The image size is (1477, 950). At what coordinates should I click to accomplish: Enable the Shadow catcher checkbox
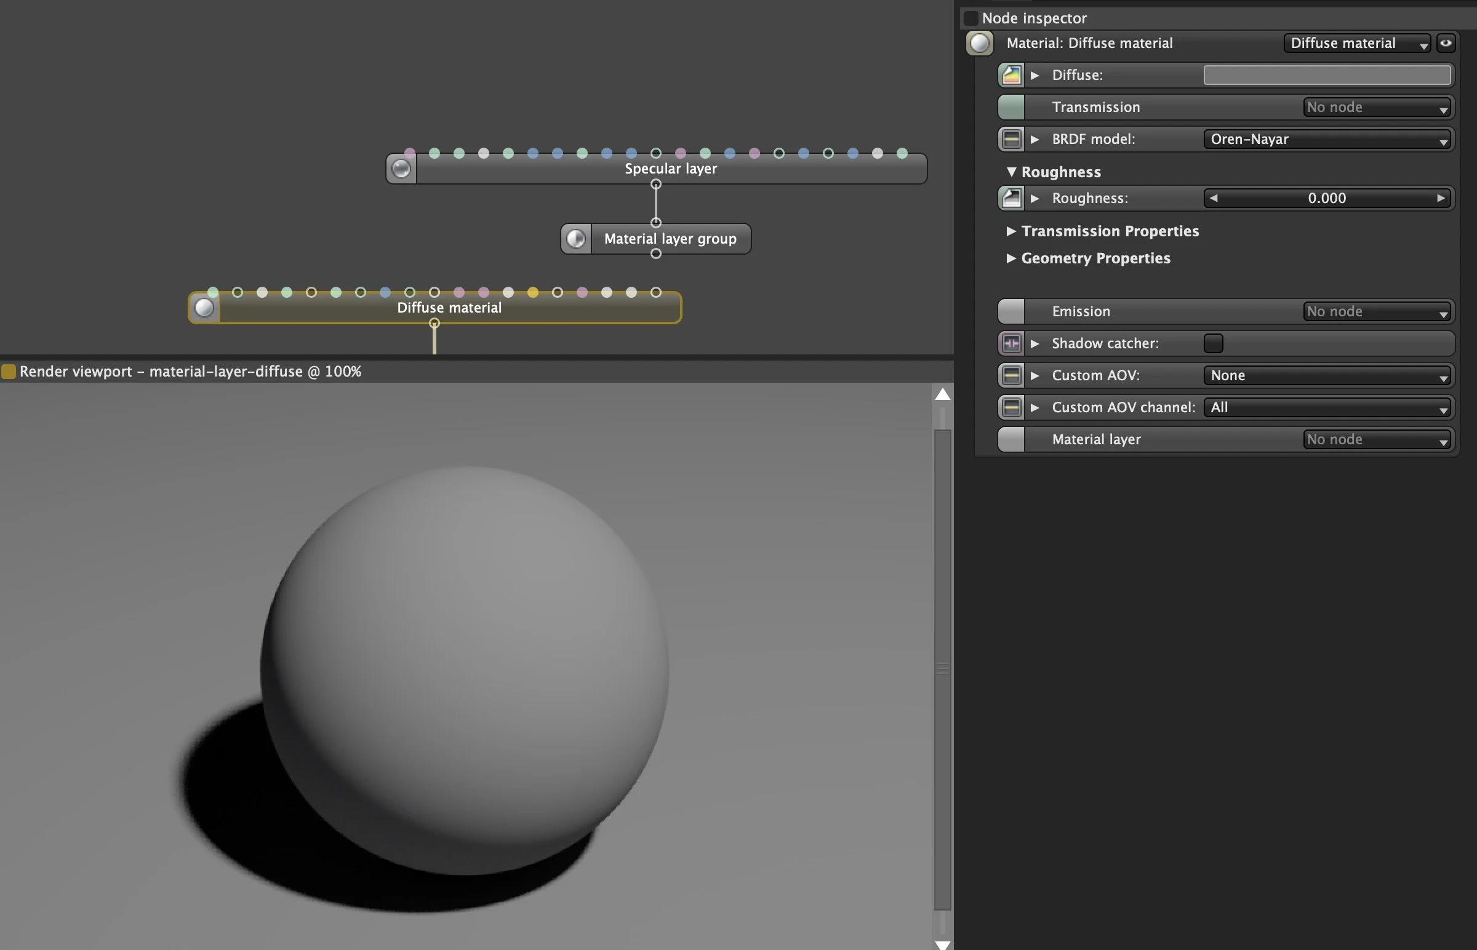pyautogui.click(x=1212, y=343)
